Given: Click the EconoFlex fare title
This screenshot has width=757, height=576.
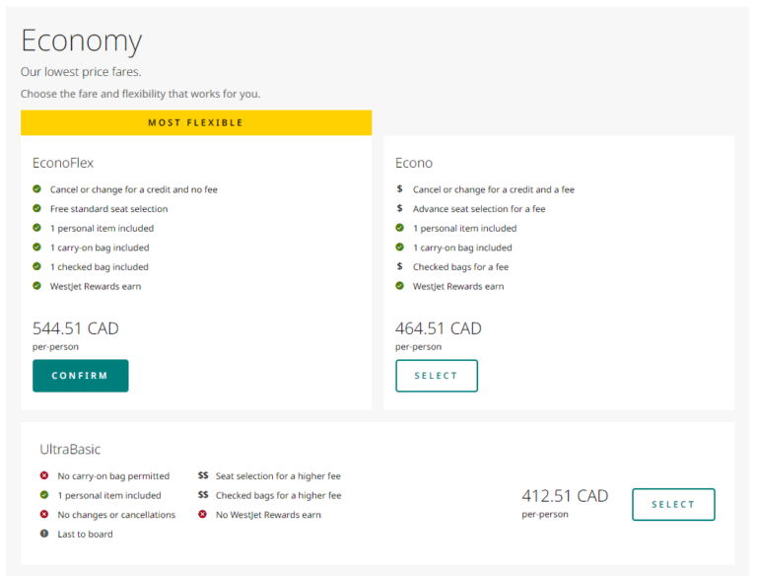Looking at the screenshot, I should (x=63, y=163).
